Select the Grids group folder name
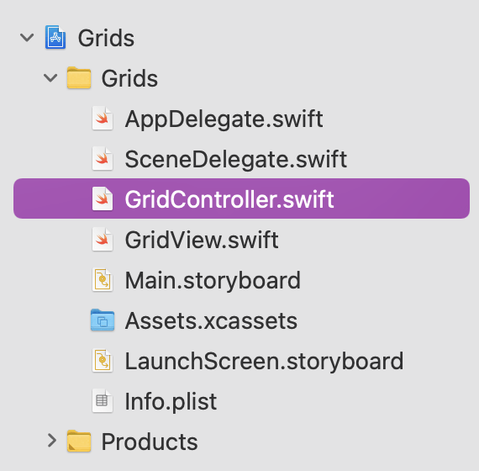This screenshot has width=479, height=471. coord(129,78)
